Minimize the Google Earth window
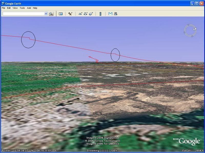This screenshot has width=205, height=153. 192,3
